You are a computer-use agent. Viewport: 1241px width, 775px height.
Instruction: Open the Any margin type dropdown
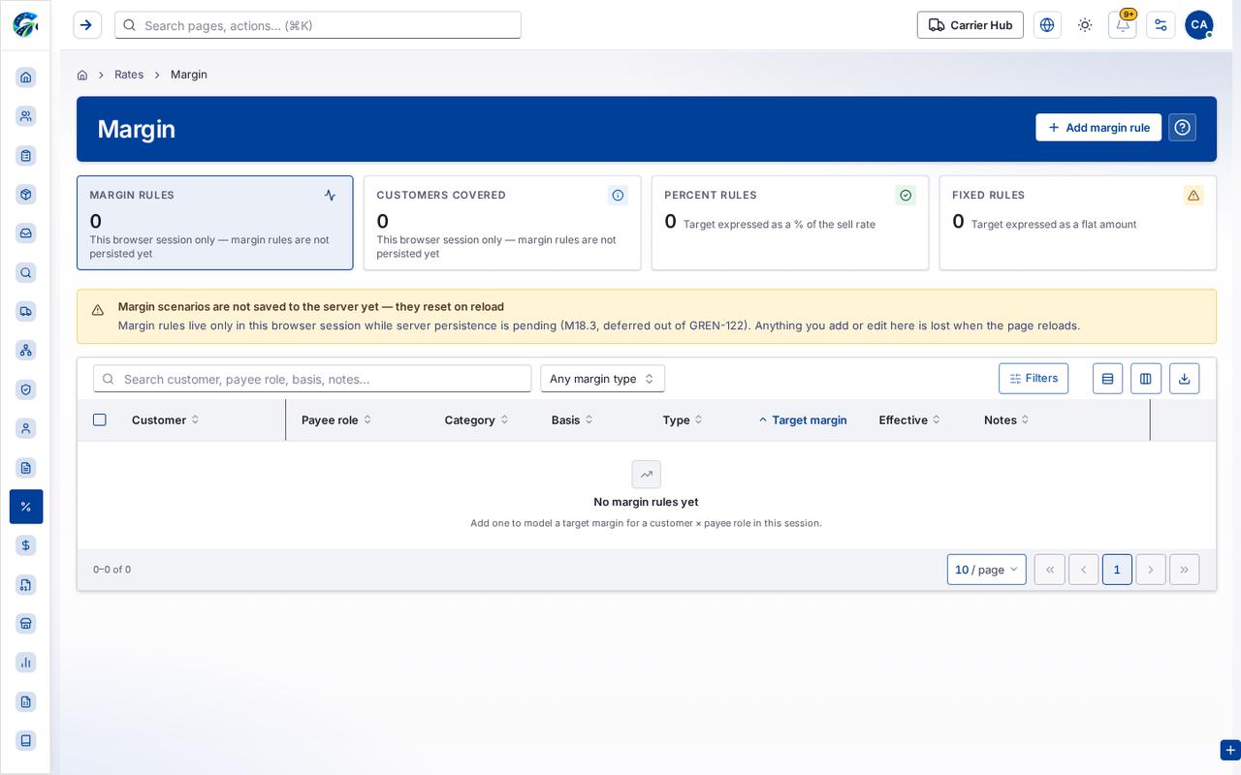point(603,379)
